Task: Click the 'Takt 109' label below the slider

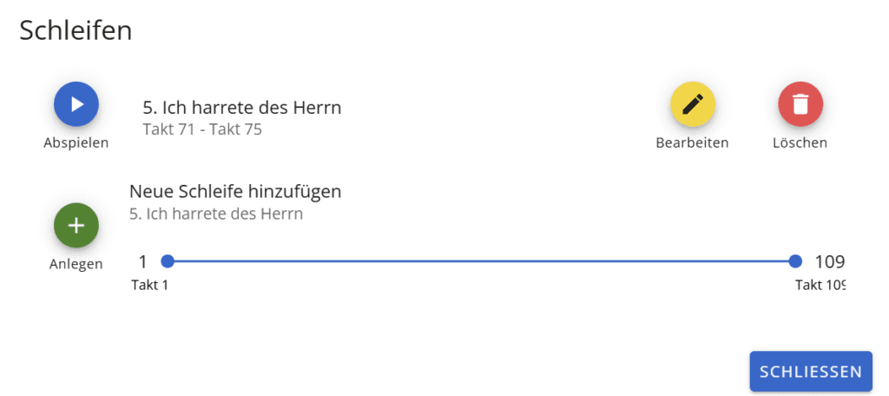Action: [820, 285]
